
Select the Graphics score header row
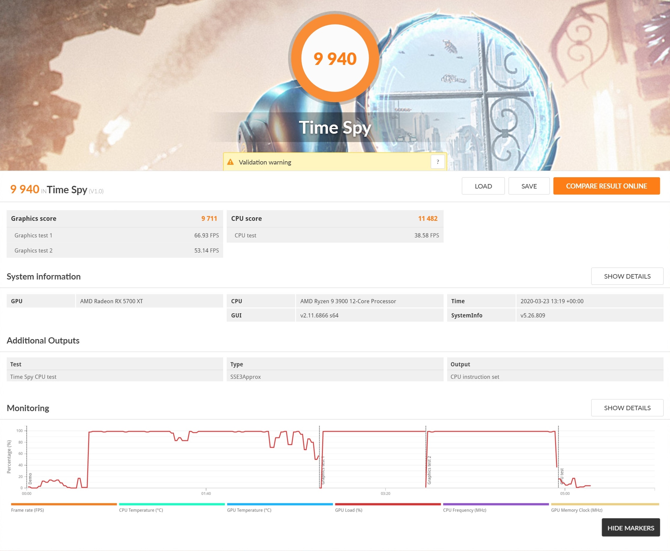coord(114,218)
